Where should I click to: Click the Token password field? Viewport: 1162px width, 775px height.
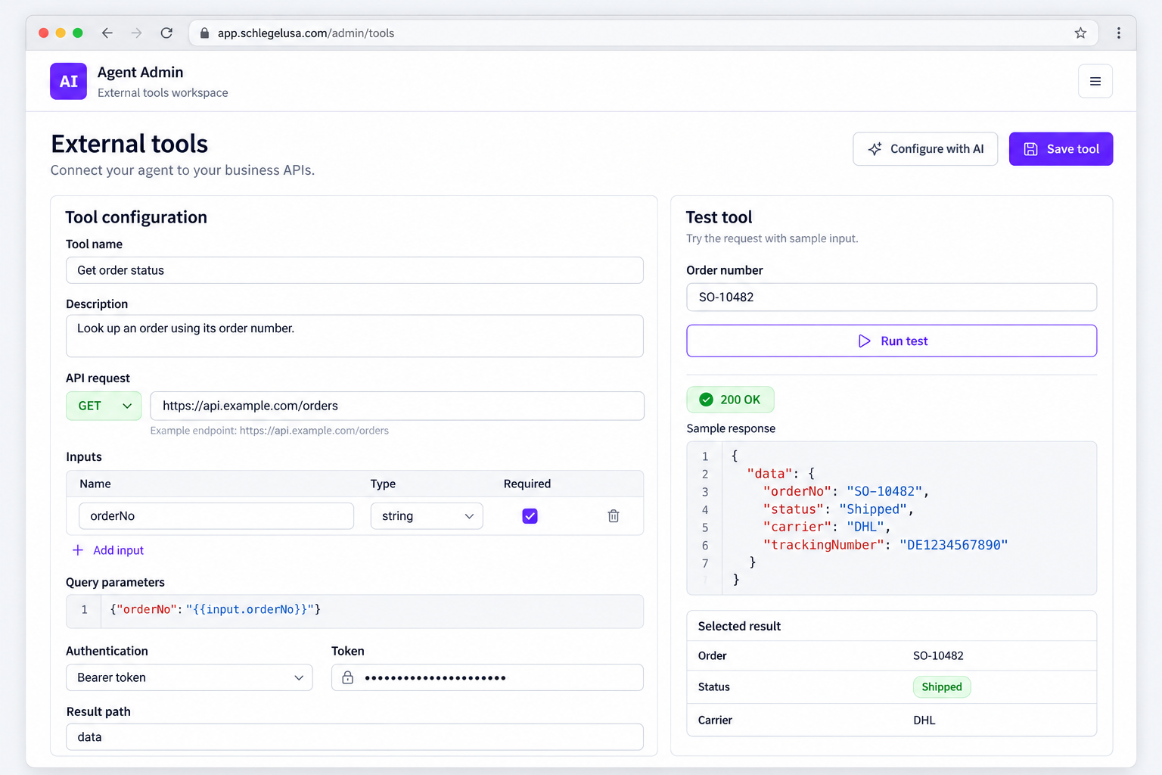coord(487,677)
